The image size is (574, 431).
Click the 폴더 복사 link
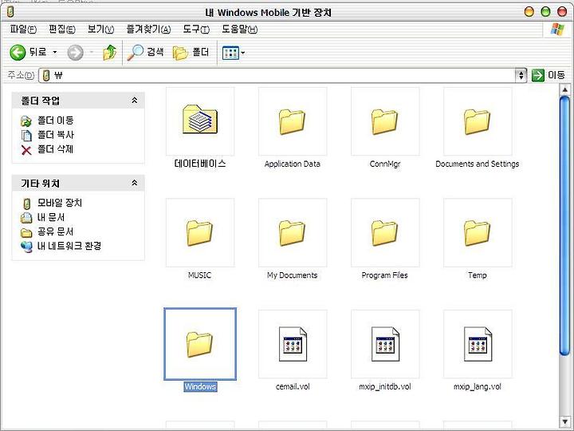point(47,135)
